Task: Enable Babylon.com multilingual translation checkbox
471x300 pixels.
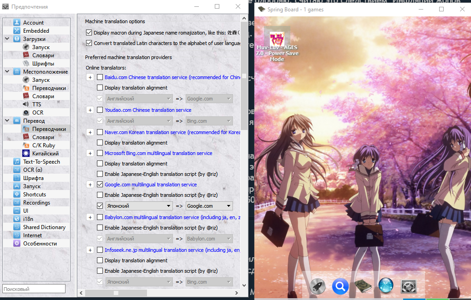Action: [100, 217]
